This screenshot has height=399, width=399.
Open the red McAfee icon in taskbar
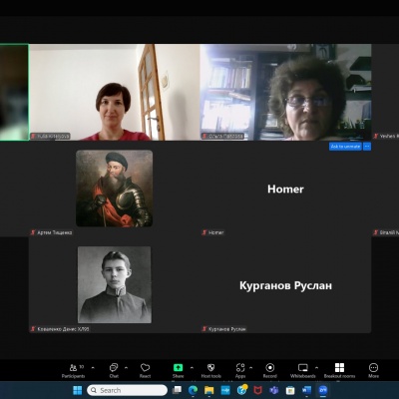point(257,390)
